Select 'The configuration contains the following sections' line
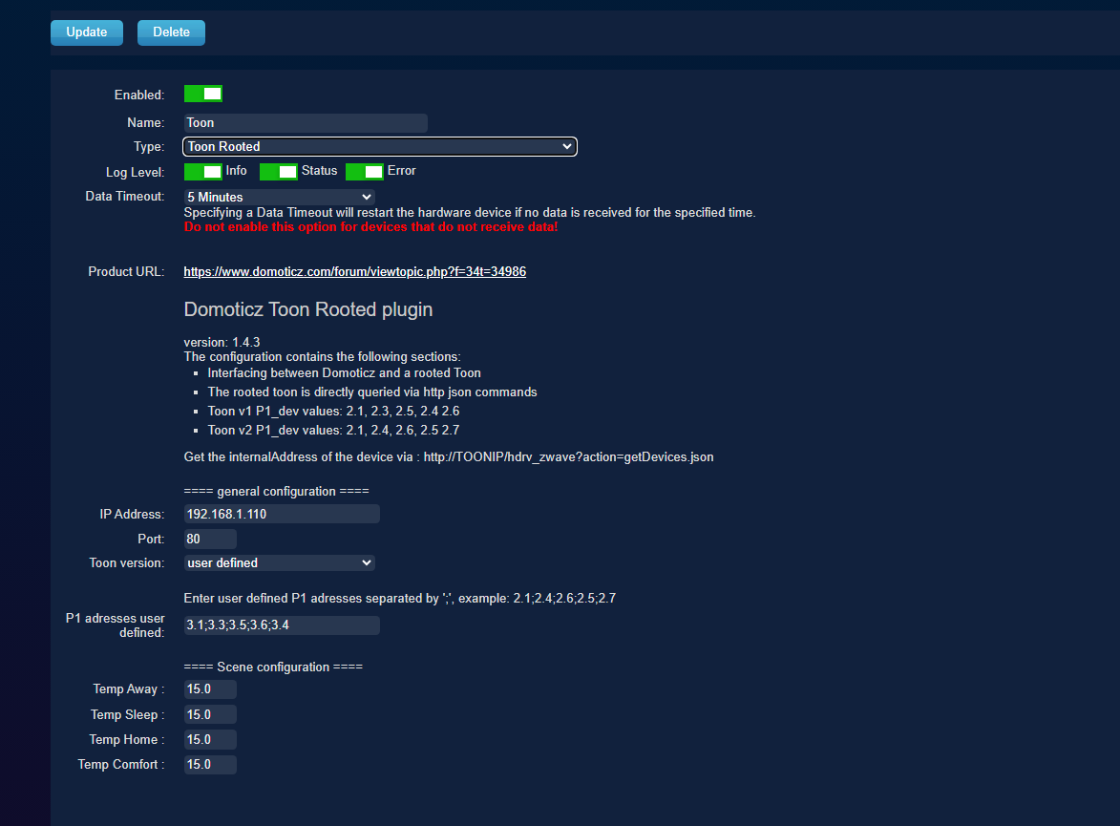 coord(322,356)
